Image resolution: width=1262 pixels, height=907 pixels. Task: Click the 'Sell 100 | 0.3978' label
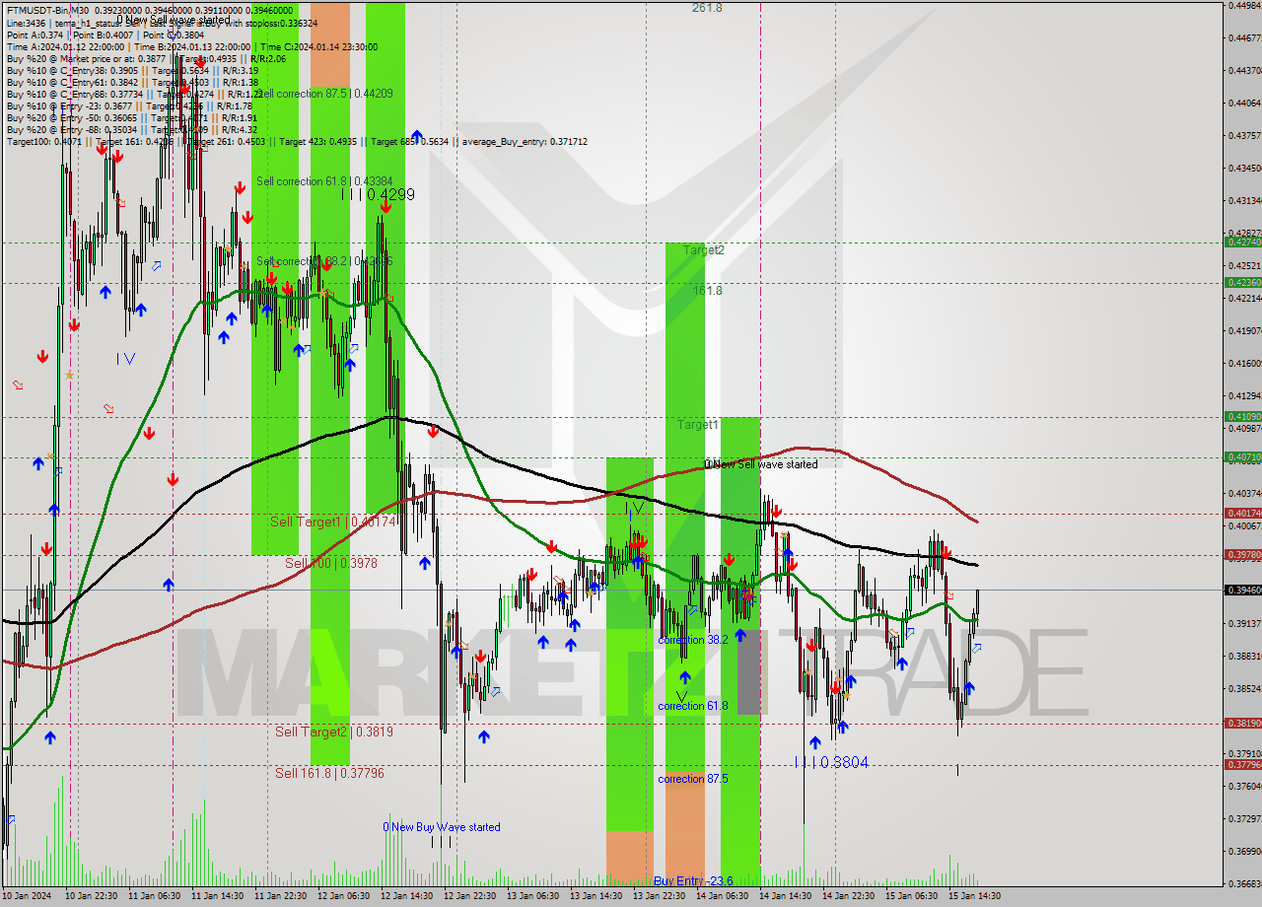click(x=331, y=562)
